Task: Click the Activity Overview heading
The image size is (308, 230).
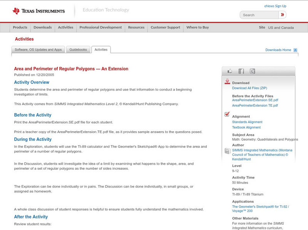Action: [x=32, y=82]
